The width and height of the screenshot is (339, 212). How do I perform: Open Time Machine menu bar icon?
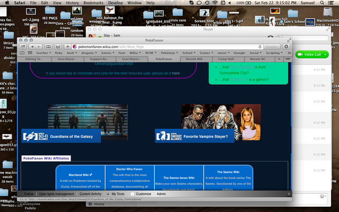pos(207,3)
